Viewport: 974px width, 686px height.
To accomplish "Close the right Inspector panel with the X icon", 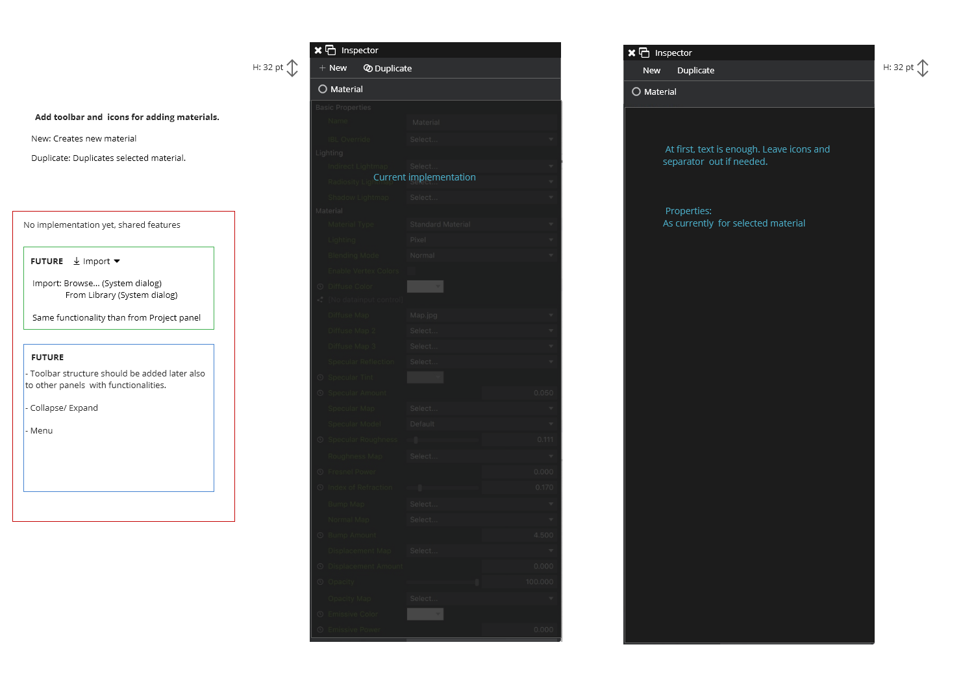I will pos(632,53).
